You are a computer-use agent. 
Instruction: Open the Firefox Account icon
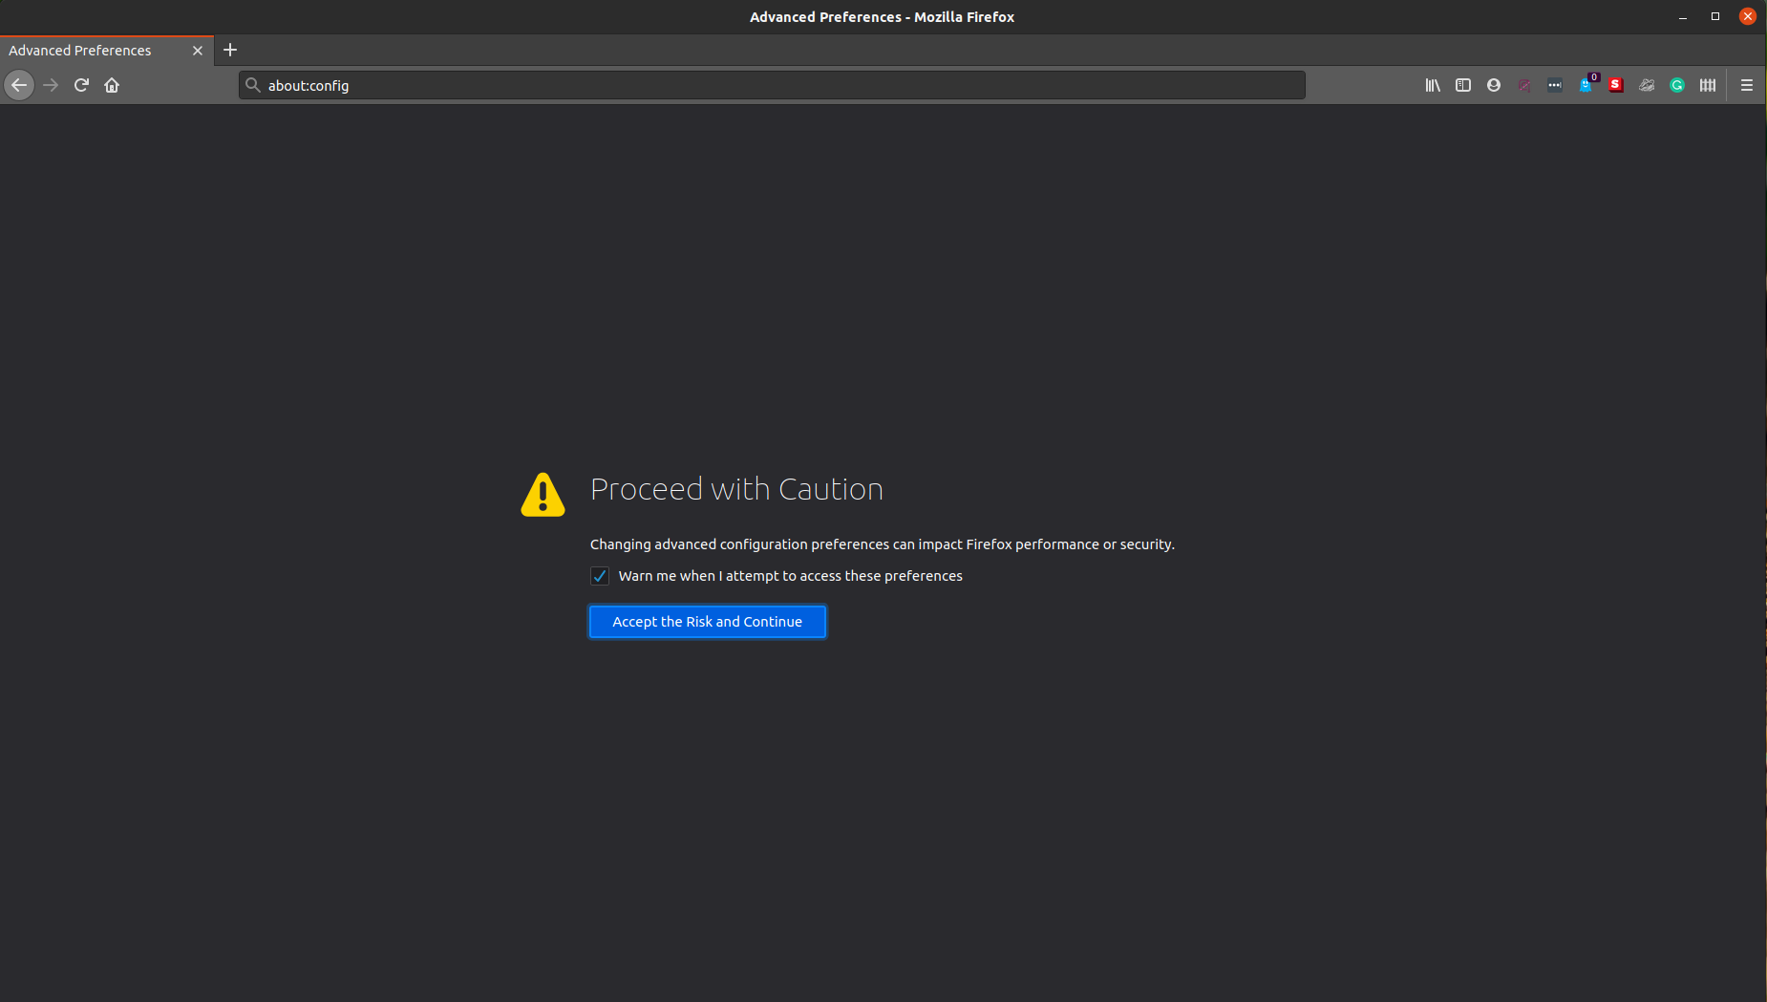[x=1494, y=85]
